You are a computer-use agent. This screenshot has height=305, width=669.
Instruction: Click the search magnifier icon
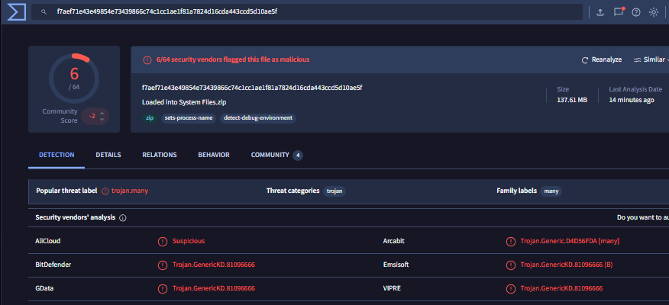pyautogui.click(x=44, y=12)
